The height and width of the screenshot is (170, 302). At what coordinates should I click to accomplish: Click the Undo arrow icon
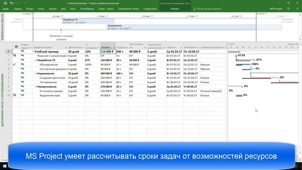[x=11, y=3]
